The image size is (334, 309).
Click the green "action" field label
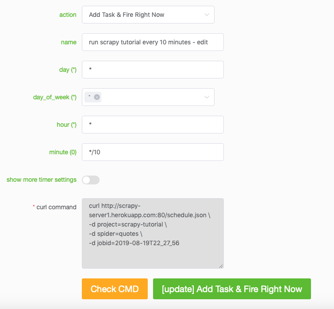click(68, 15)
